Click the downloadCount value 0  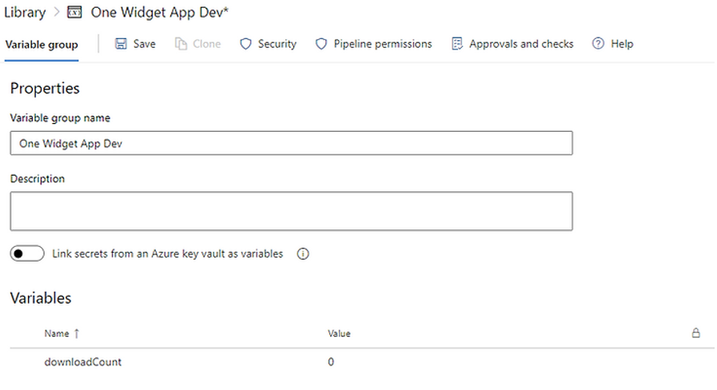[x=331, y=362]
